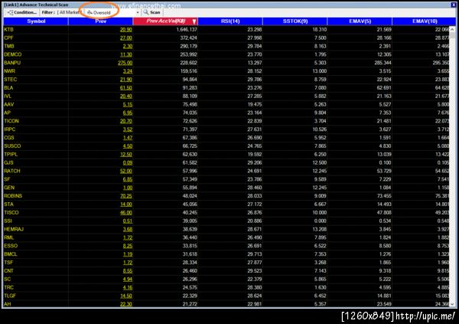Image resolution: width=459 pixels, height=324 pixels.
Task: Select the HEMRAJ symbol
Action: click(x=14, y=229)
